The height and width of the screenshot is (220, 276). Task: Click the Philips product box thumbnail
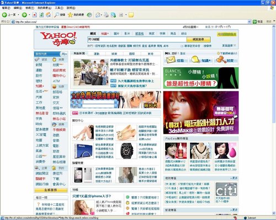(83, 151)
